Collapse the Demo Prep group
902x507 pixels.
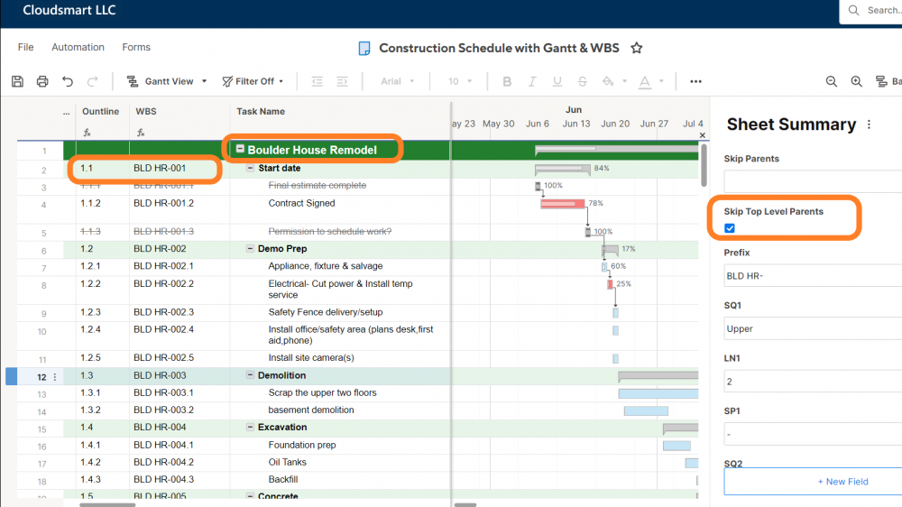[250, 249]
